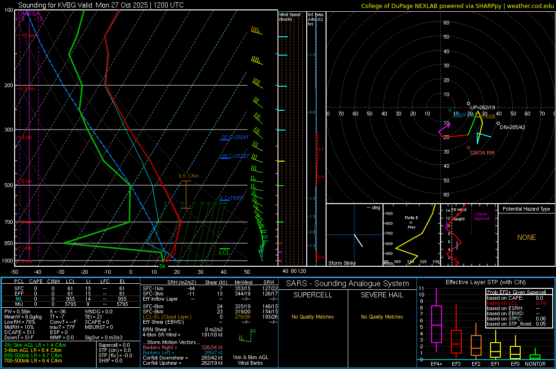Click the sounding title for KVBG
The width and height of the screenshot is (556, 369).
pyautogui.click(x=101, y=5)
